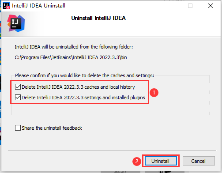Click the Cancel button
This screenshot has height=173, width=222.
(199, 161)
